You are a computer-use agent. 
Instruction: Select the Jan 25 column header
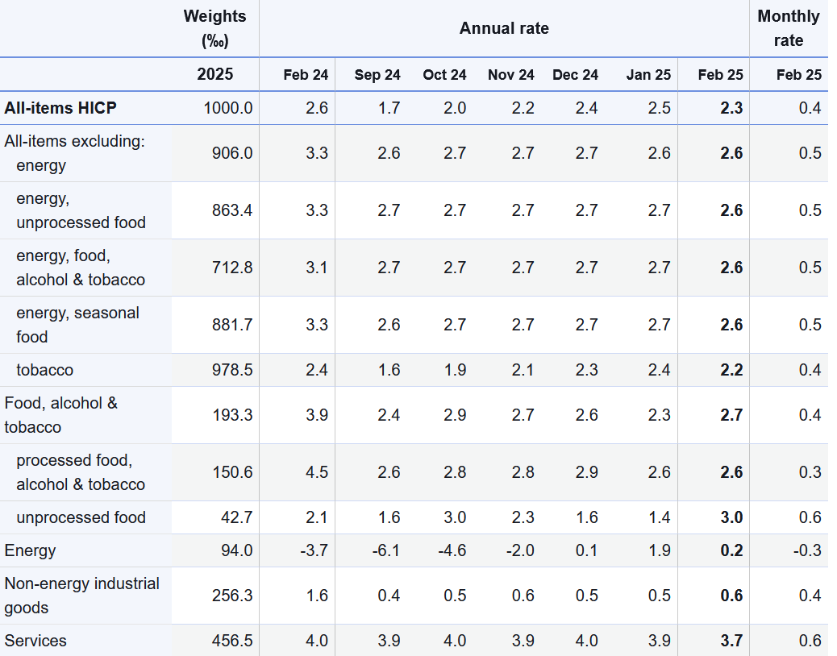coord(648,75)
